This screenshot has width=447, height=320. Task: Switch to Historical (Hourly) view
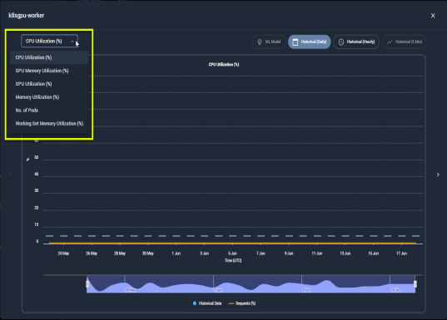point(356,42)
